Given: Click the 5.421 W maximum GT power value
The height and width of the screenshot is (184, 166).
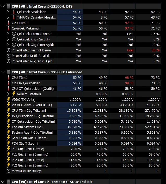Looking at the screenshot, I should click(127, 121).
